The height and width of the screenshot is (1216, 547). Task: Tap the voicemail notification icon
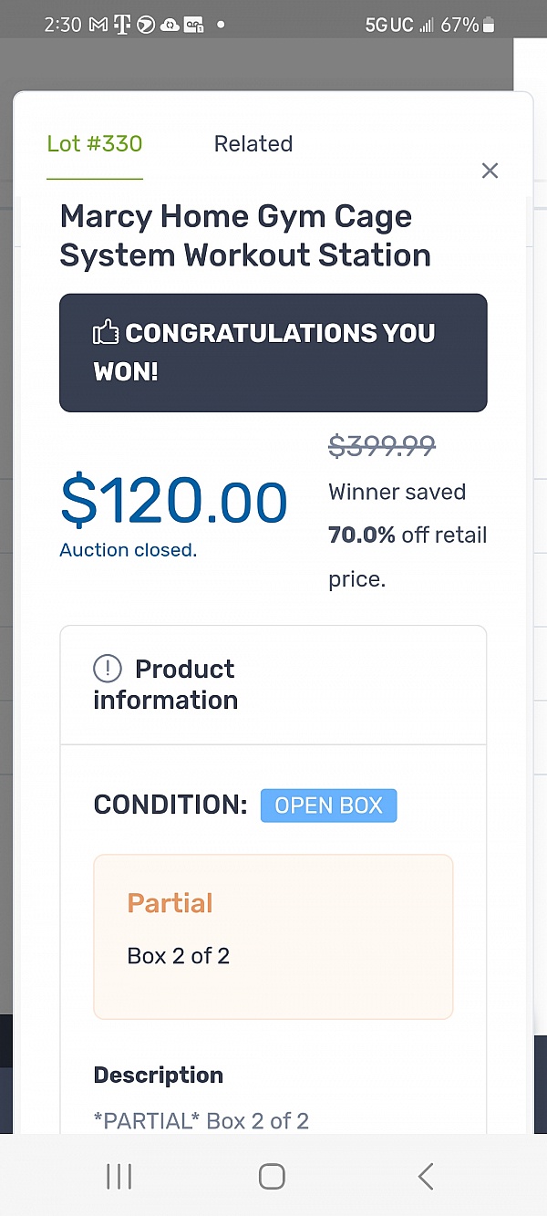click(x=193, y=25)
